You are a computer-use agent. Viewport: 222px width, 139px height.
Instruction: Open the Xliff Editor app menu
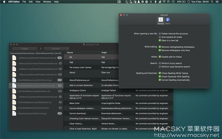[x=14, y=2]
